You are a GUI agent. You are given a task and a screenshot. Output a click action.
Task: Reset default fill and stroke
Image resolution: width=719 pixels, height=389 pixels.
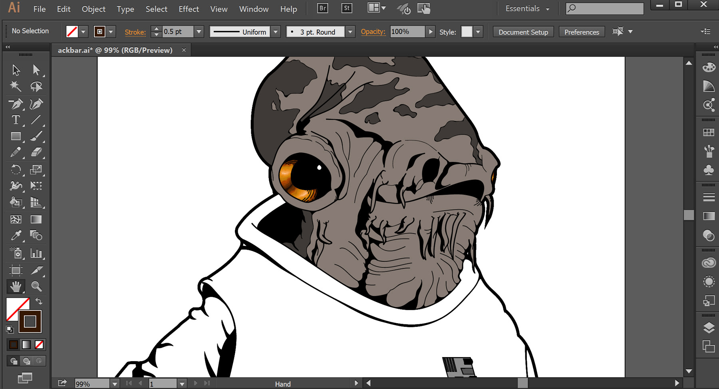click(10, 329)
